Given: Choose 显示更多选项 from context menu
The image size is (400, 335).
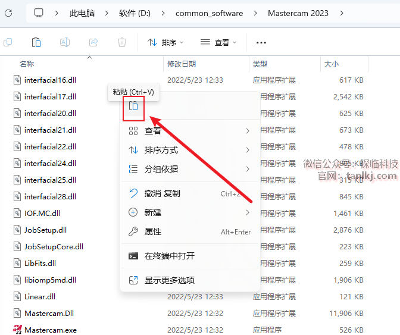Looking at the screenshot, I should [190, 280].
